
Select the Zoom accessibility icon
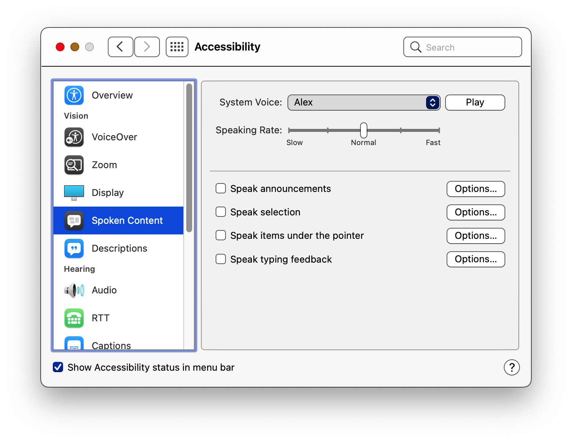74,165
